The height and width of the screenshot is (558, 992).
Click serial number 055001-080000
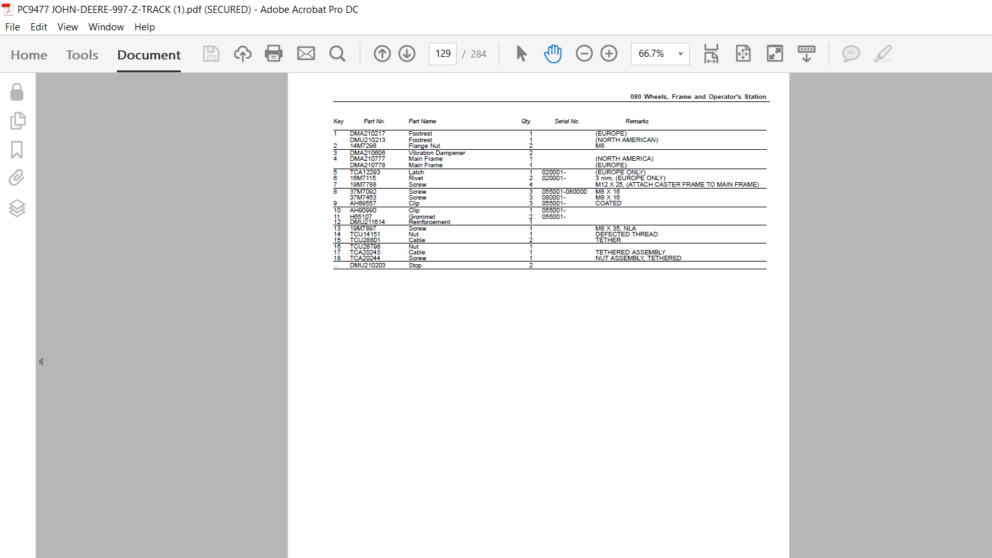(x=564, y=192)
